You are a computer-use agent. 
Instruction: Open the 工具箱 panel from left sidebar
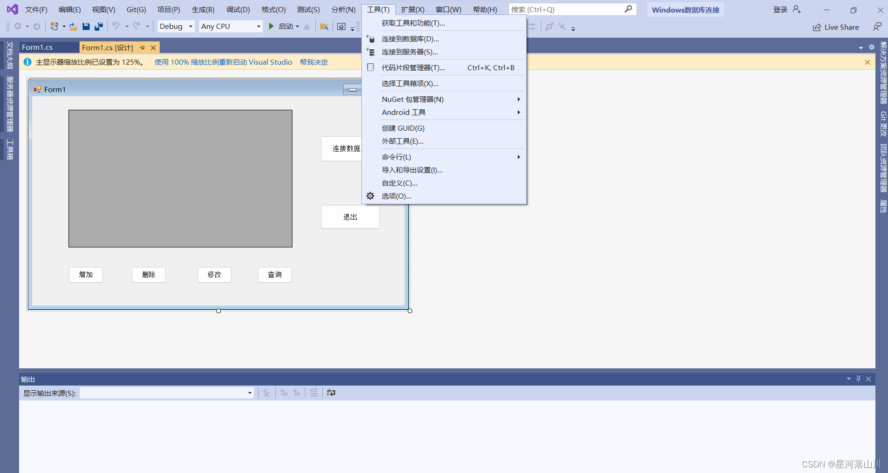click(9, 150)
